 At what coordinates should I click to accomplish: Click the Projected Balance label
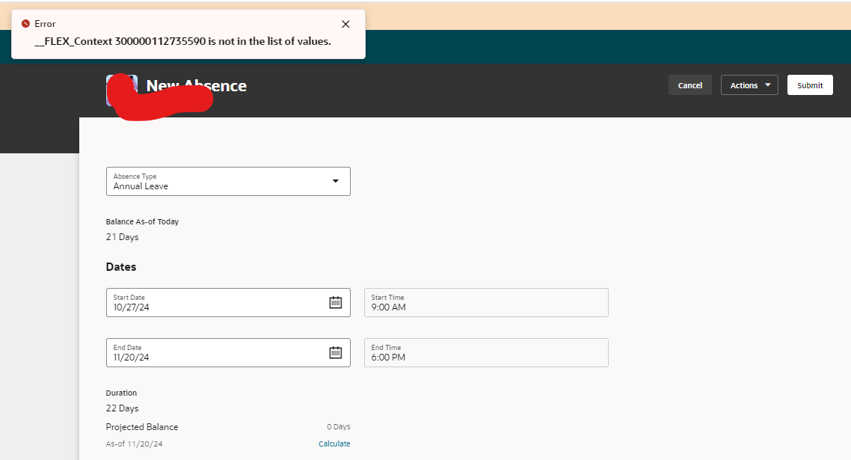tap(142, 427)
